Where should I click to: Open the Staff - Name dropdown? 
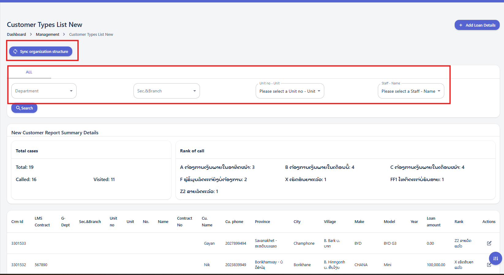[x=411, y=91]
